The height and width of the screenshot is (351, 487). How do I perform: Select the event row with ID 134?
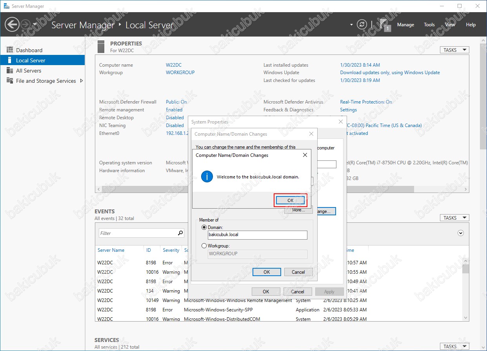(278, 291)
